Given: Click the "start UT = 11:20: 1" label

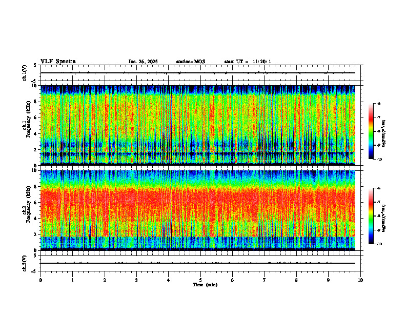Looking at the screenshot, I should coord(248,62).
